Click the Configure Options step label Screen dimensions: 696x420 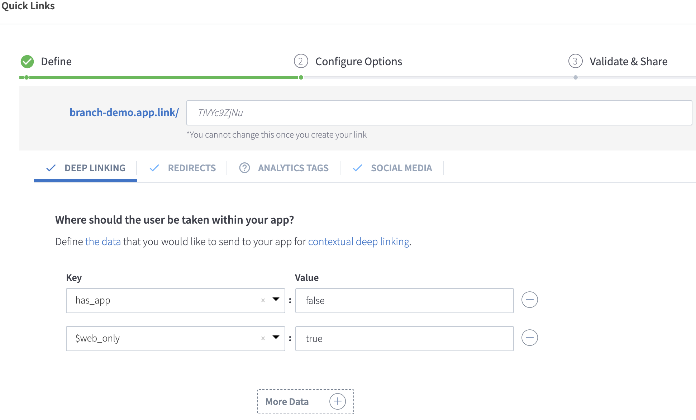click(359, 62)
